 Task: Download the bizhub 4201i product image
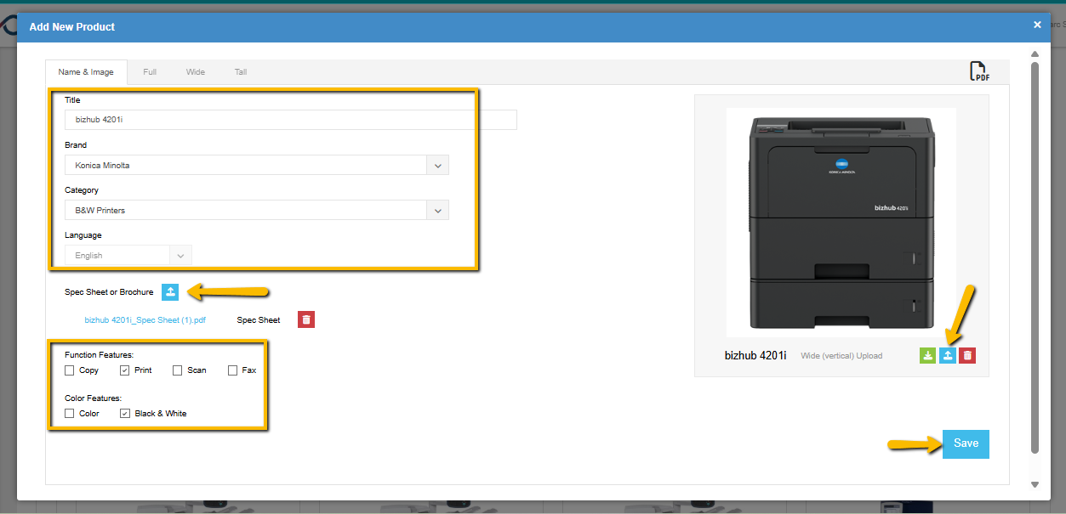coord(927,355)
